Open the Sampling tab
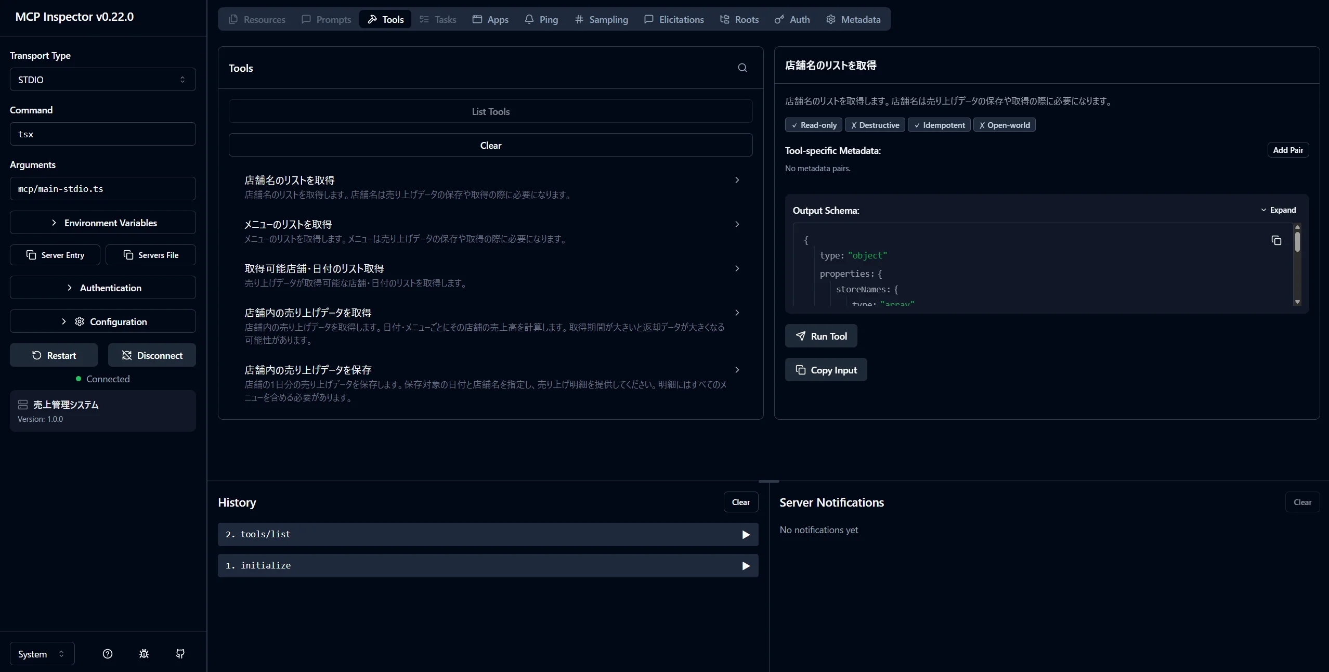The image size is (1329, 672). coord(602,19)
